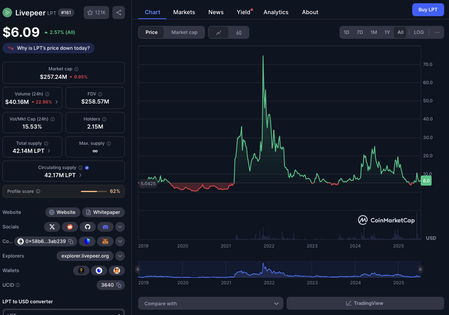Click FDV info icon

pos(100,94)
